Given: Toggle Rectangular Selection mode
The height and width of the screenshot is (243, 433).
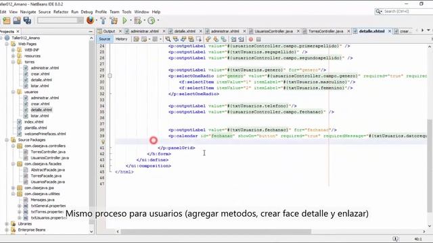Looking at the screenshot, I should 198,39.
